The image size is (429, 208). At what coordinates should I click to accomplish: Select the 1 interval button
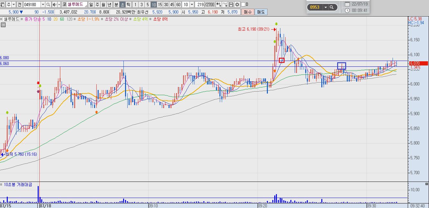(x=135, y=5)
